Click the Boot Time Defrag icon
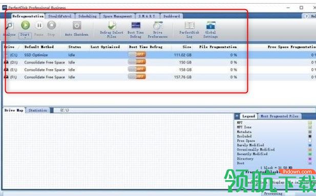316x196 pixels. [136, 26]
